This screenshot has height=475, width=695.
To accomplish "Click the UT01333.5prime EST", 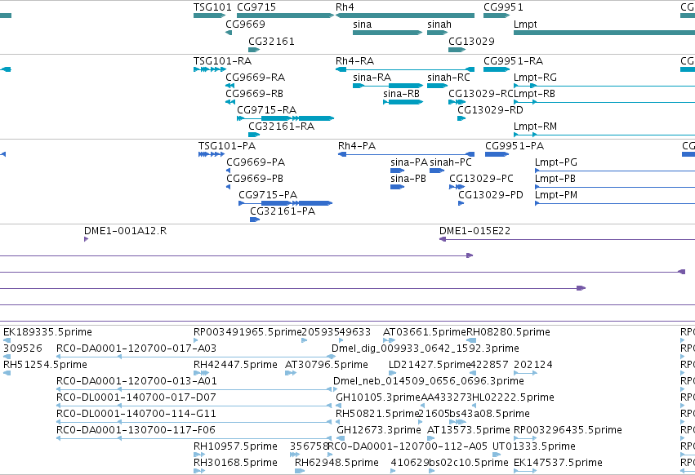I will pyautogui.click(x=497, y=455).
